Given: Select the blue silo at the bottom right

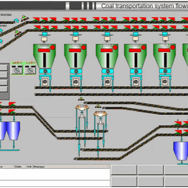Looking at the screenshot, I should pos(181,151).
